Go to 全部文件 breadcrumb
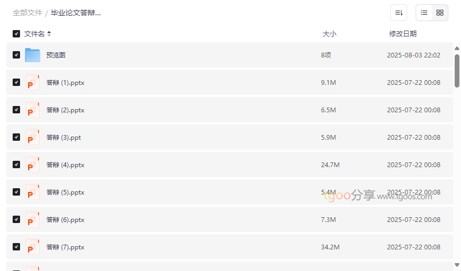Image resolution: width=461 pixels, height=271 pixels. tap(27, 13)
